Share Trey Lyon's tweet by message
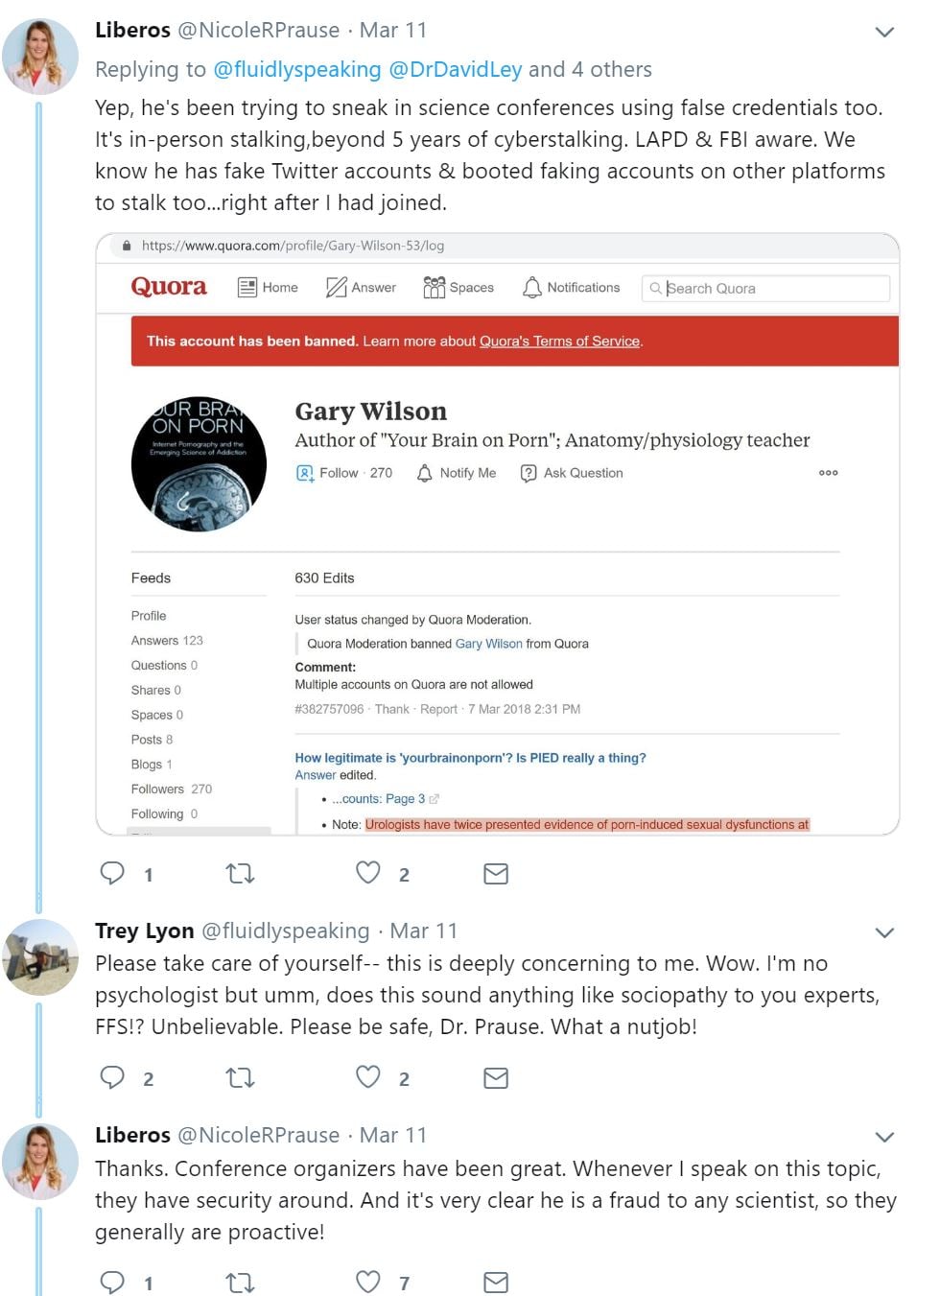This screenshot has width=940, height=1296. [x=496, y=1077]
